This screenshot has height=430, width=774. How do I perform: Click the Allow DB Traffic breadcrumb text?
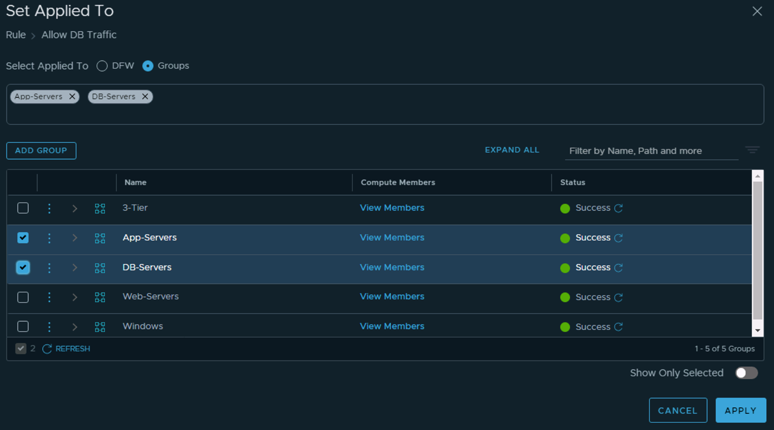[x=79, y=35]
